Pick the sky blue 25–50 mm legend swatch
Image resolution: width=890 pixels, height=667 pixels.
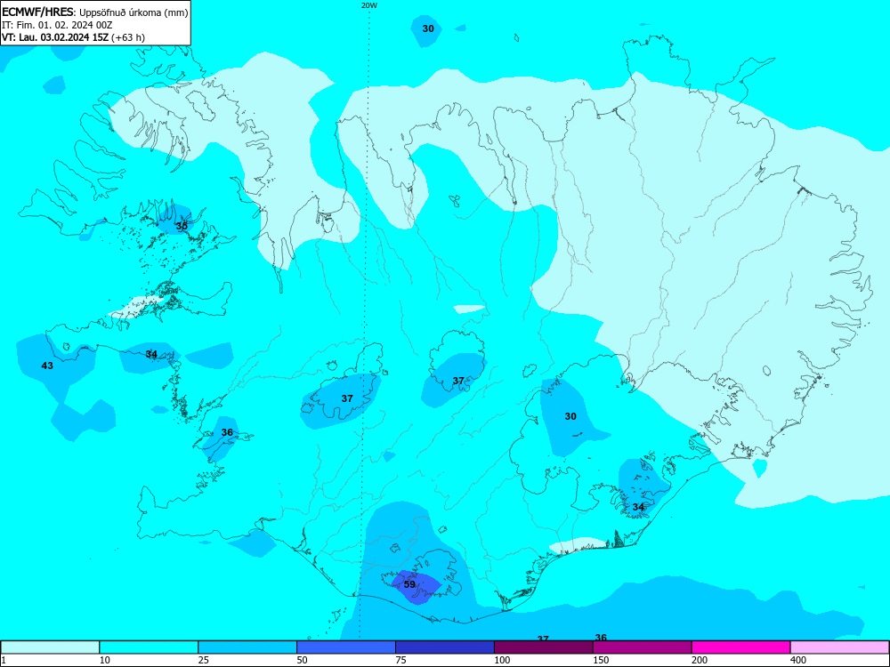(x=247, y=647)
